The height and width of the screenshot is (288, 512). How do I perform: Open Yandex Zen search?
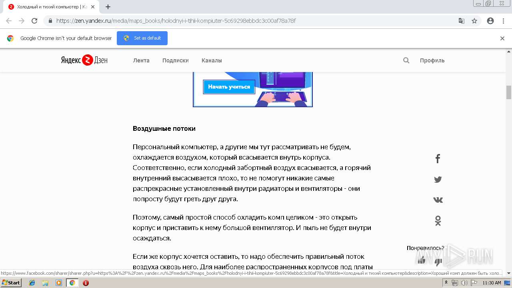pyautogui.click(x=406, y=60)
